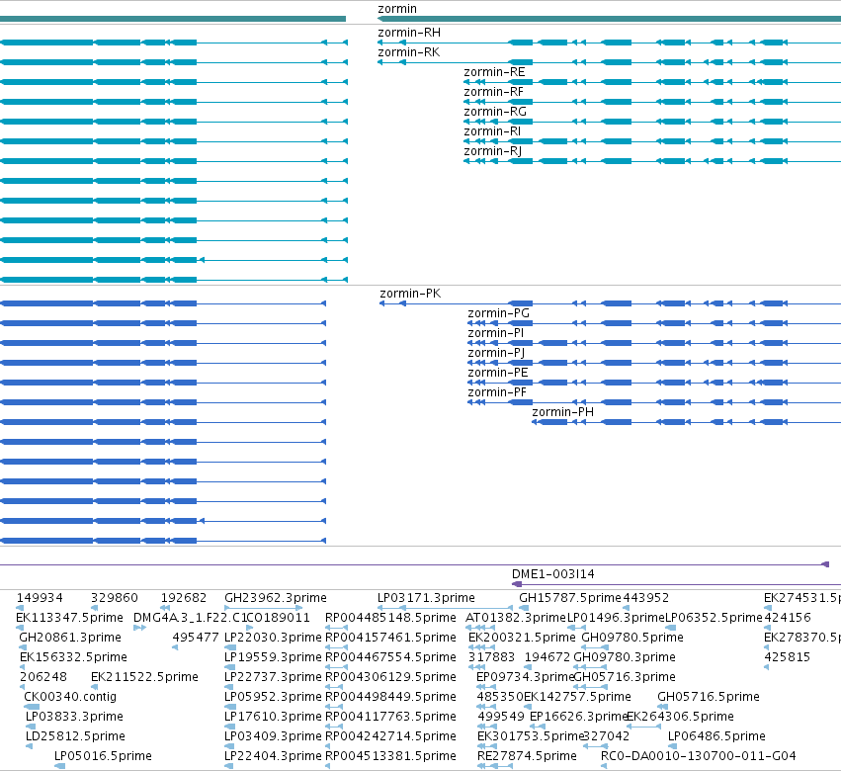Click the RP004485148.5prime EST label
The width and height of the screenshot is (841, 771).
pos(391,618)
